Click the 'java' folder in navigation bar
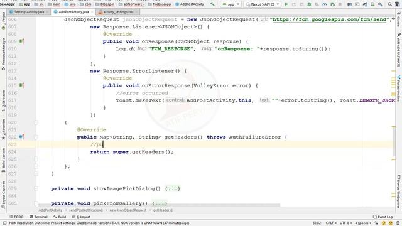 70,4
